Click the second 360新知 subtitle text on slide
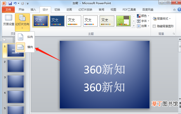This screenshot has height=114, width=181. tap(104, 87)
